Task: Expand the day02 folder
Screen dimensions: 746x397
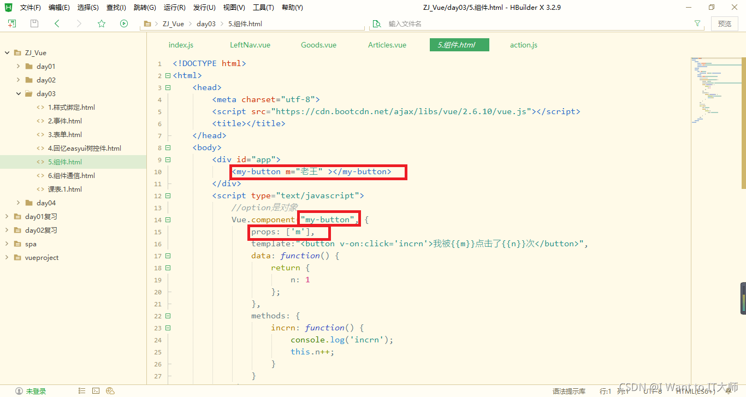Action: pyautogui.click(x=19, y=80)
